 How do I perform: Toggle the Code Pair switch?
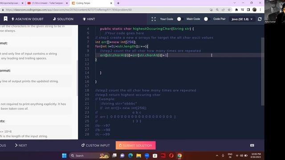207,19
